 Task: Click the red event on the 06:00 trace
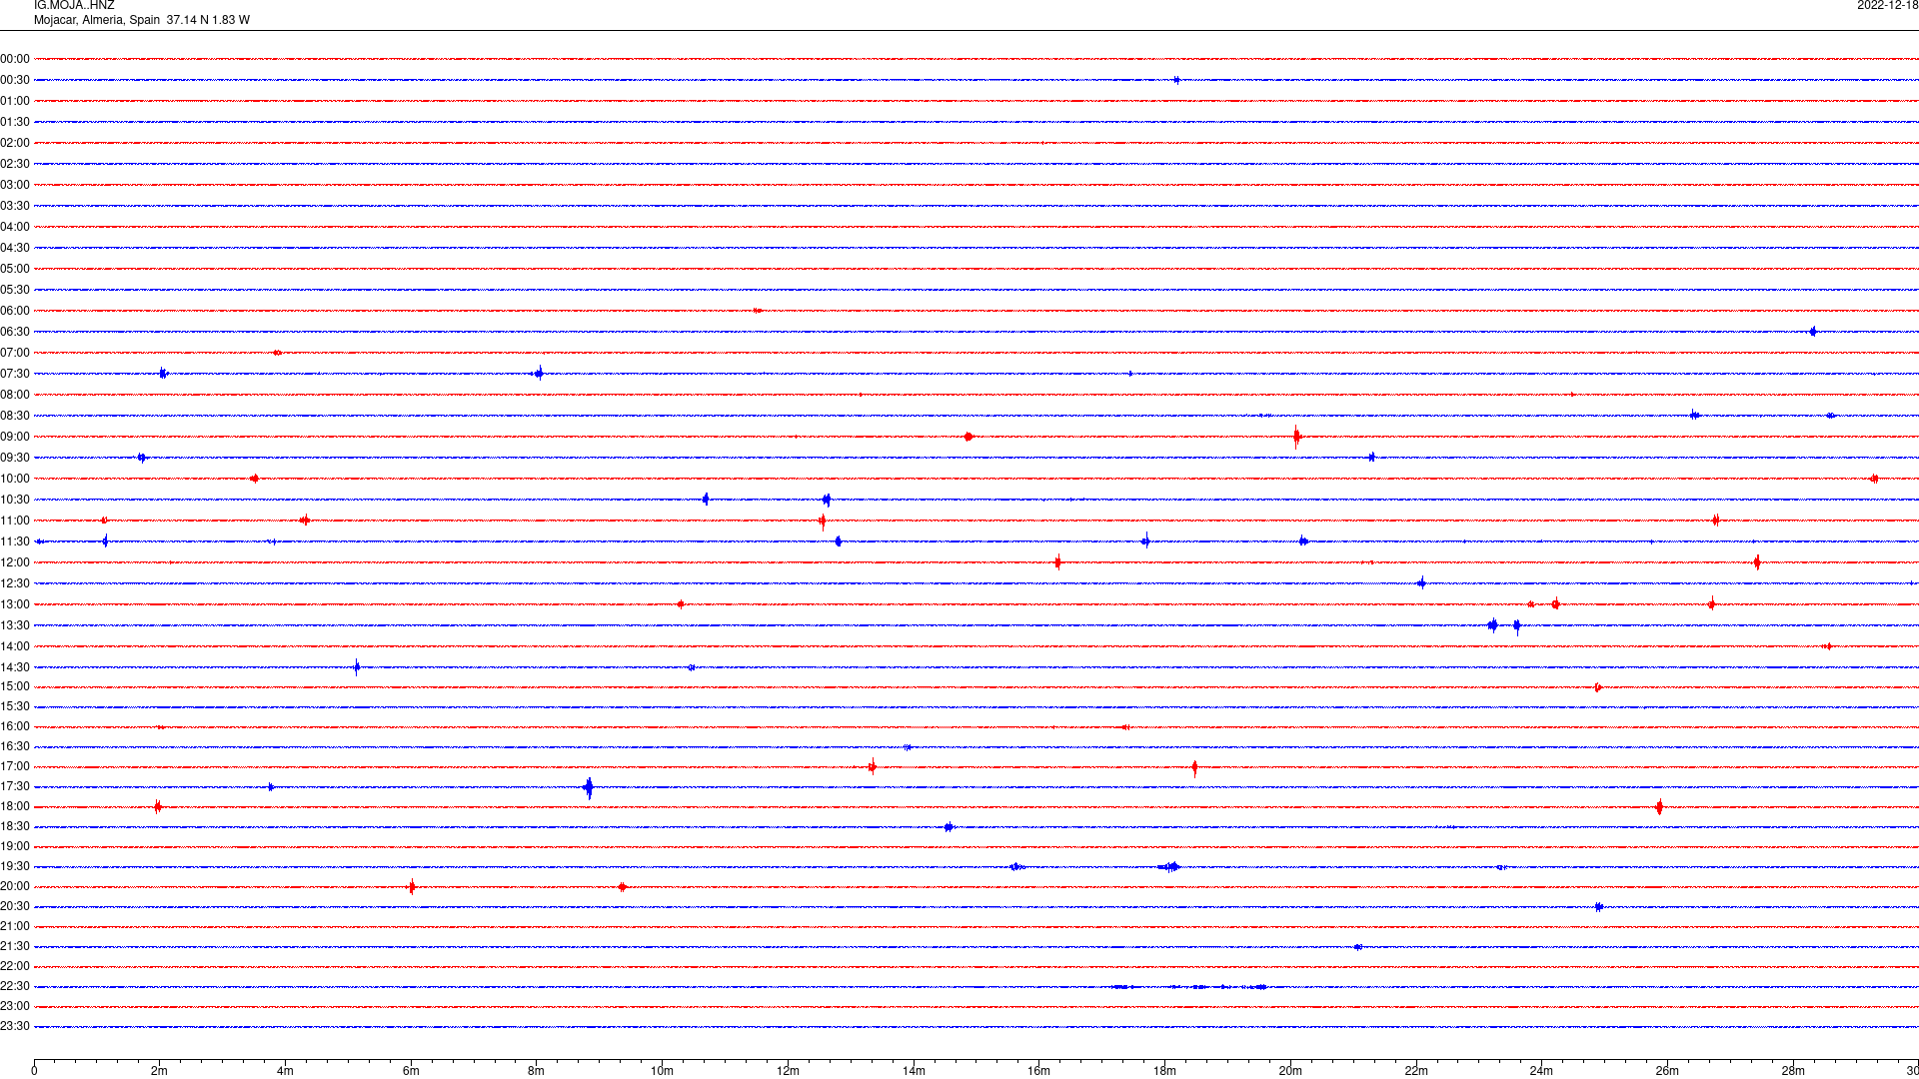pos(758,311)
